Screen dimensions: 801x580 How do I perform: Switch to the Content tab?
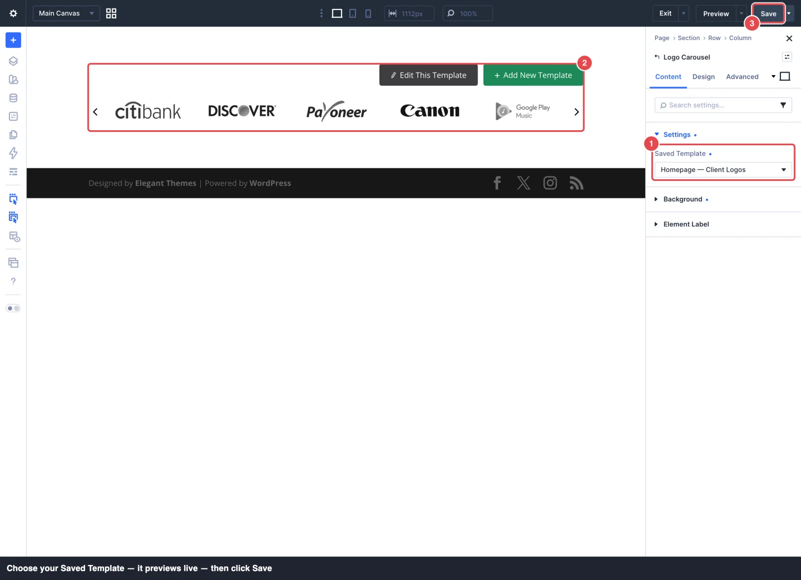[x=668, y=77]
